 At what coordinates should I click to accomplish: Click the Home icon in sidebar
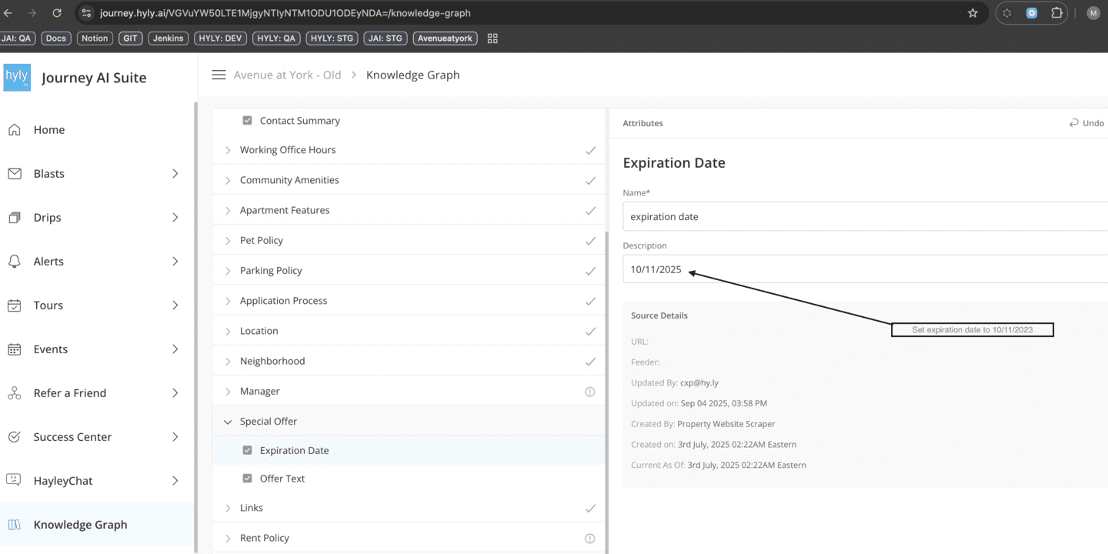15,130
